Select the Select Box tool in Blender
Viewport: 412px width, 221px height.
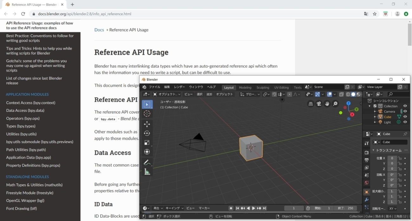pos(147,104)
